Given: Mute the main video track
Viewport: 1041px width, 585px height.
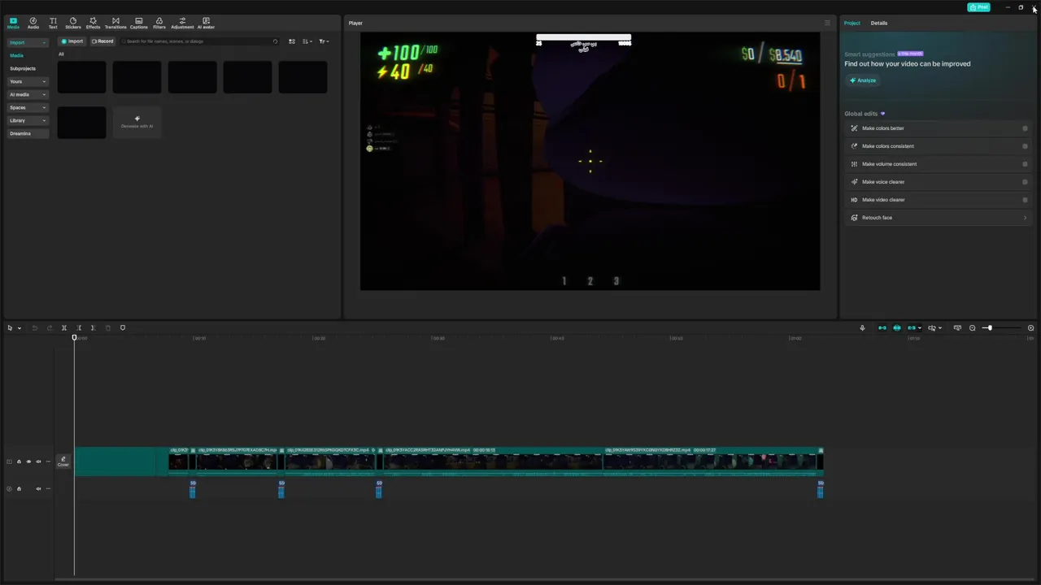Looking at the screenshot, I should [x=38, y=461].
